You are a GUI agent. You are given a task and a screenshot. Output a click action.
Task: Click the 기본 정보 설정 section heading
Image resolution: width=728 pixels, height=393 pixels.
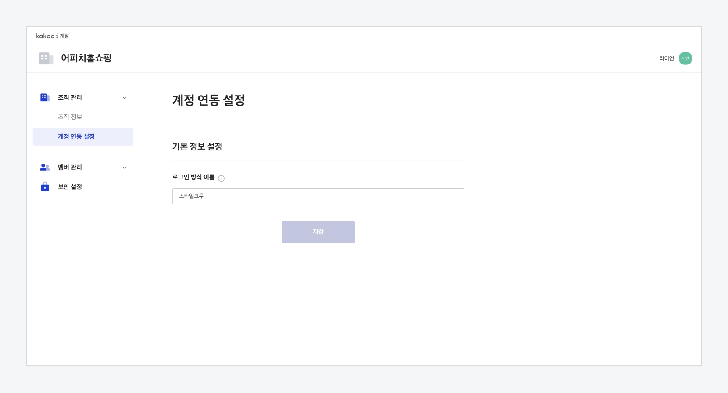click(197, 146)
